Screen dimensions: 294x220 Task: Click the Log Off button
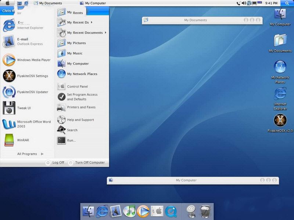55,162
